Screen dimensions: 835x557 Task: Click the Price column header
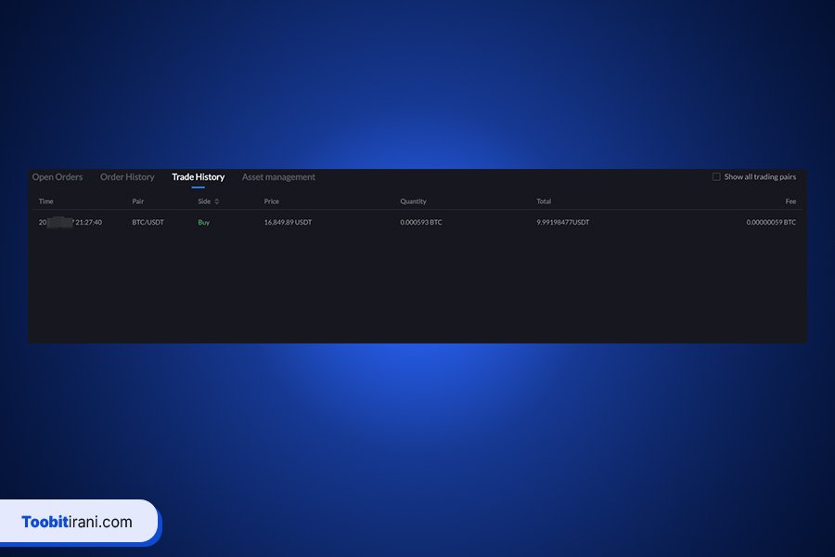[x=271, y=201]
